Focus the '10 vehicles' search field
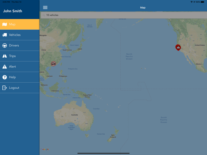 click(x=124, y=15)
